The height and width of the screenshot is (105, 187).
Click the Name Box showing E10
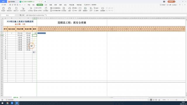coord(8,15)
